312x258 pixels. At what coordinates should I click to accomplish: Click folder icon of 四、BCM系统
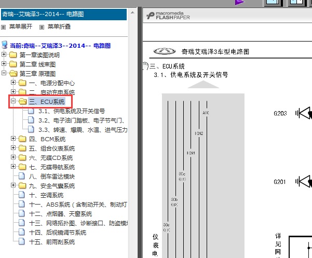click(x=22, y=139)
